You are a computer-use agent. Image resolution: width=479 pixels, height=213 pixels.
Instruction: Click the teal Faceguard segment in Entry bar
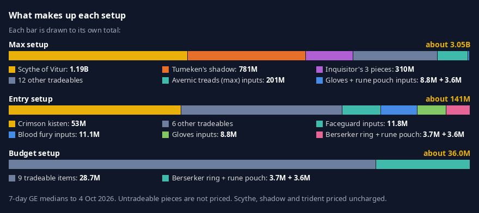pos(361,110)
